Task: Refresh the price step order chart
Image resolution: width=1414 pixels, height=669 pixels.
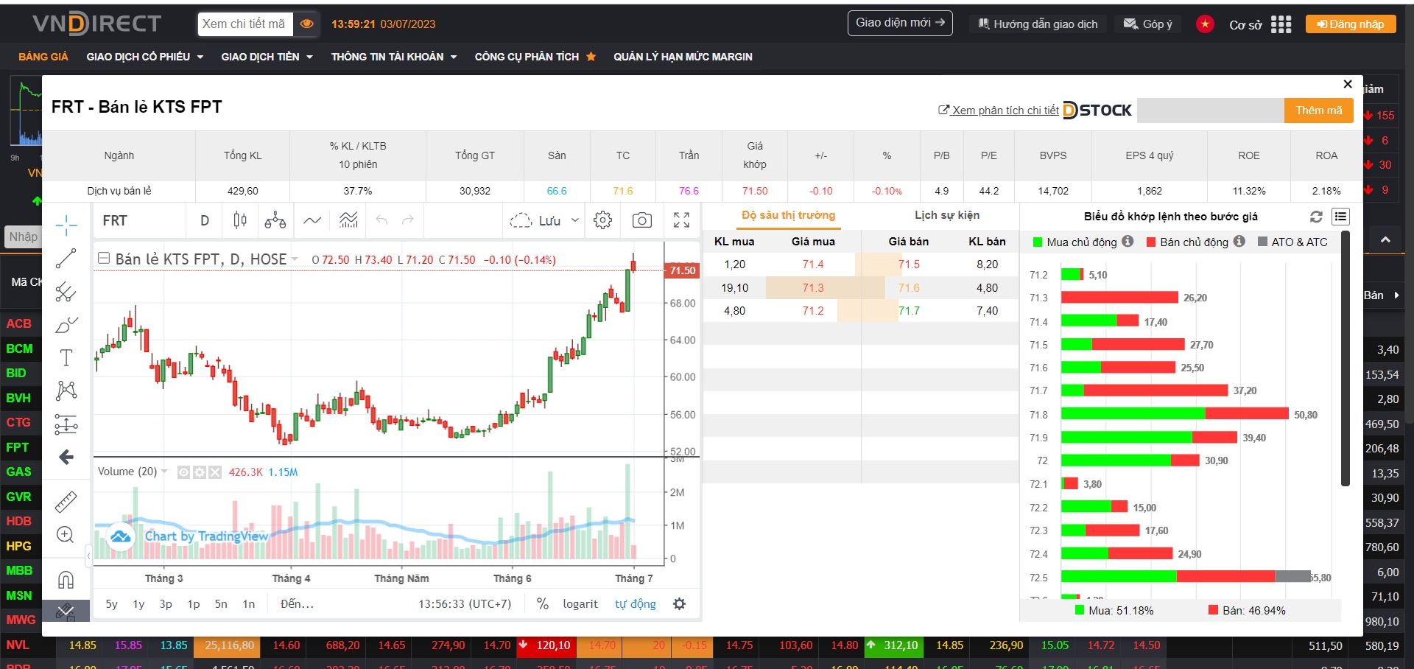Action: coord(1317,217)
